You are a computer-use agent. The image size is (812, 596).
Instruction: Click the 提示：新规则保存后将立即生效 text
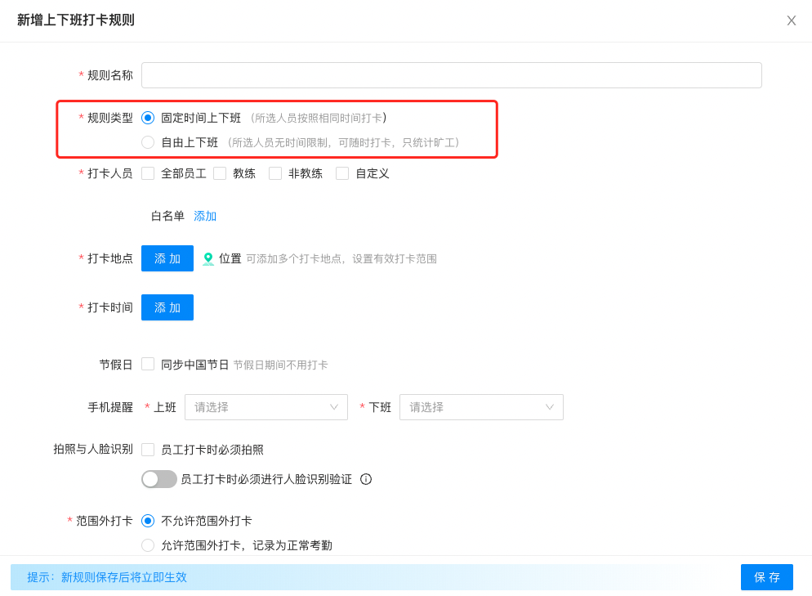(x=107, y=577)
